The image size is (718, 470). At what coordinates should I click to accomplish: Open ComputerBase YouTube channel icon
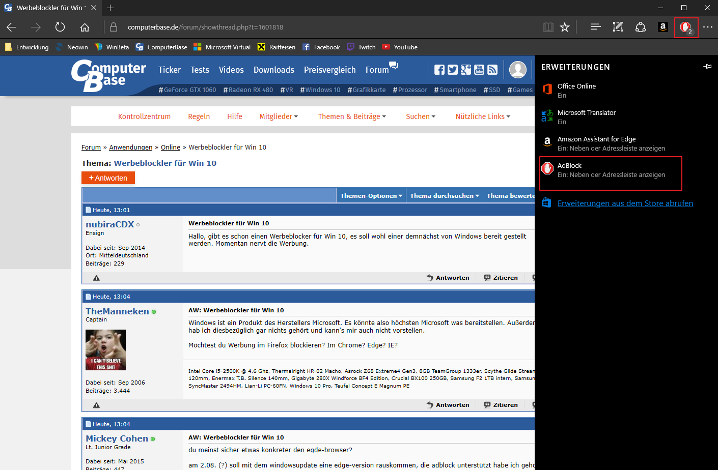tap(479, 70)
